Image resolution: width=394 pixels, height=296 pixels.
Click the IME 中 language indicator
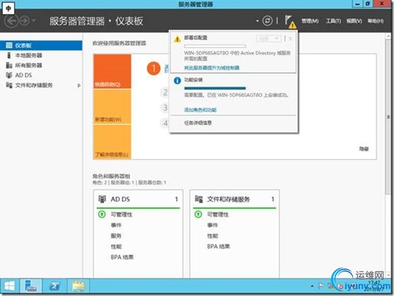pyautogui.click(x=9, y=9)
